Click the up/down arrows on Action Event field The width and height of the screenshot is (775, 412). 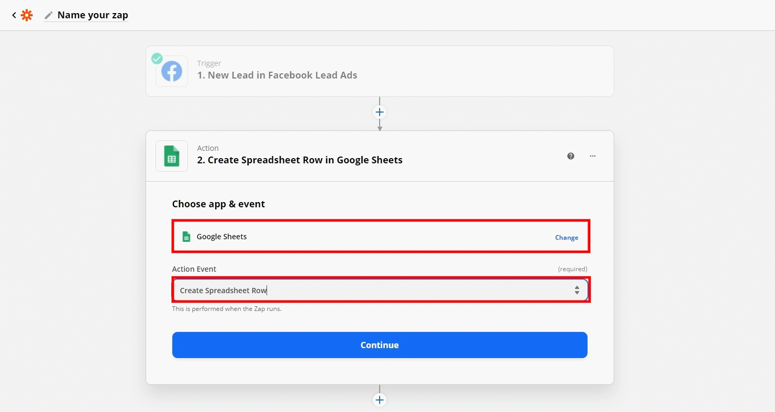(577, 290)
